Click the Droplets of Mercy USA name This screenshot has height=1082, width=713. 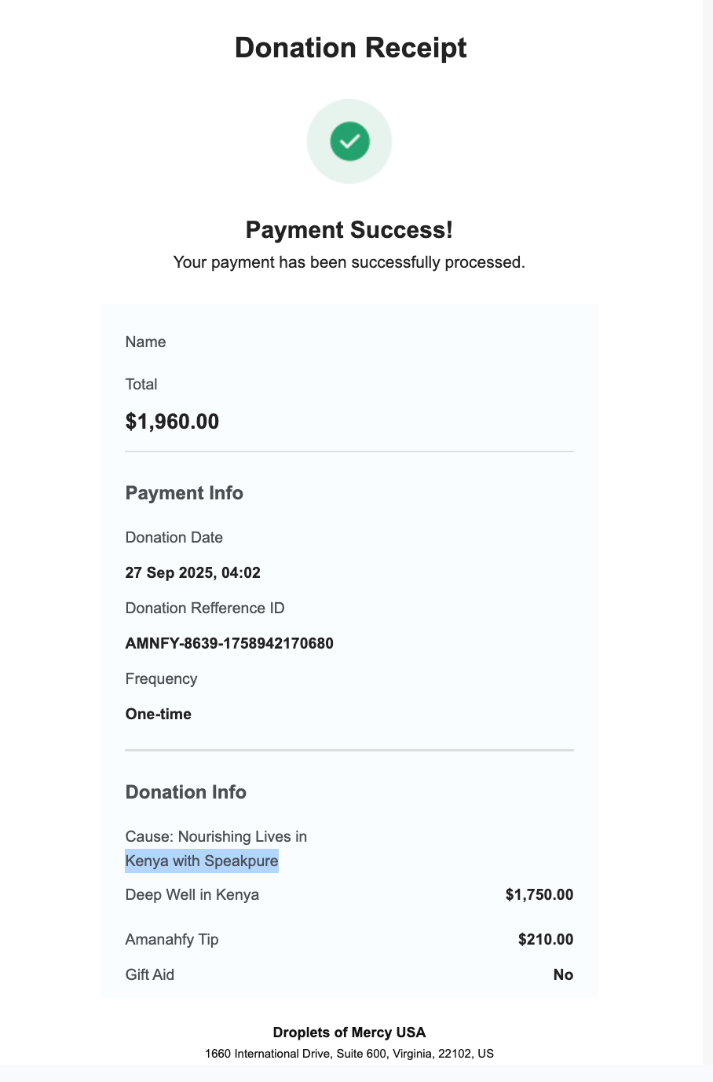349,1033
